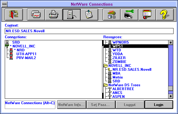The height and width of the screenshot is (114, 178).
Task: Open the NetWare Settings key icon
Action: (x=112, y=15)
